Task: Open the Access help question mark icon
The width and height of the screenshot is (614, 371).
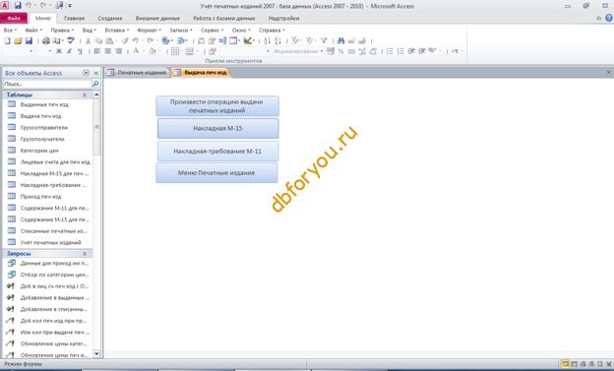Action: coord(608,18)
